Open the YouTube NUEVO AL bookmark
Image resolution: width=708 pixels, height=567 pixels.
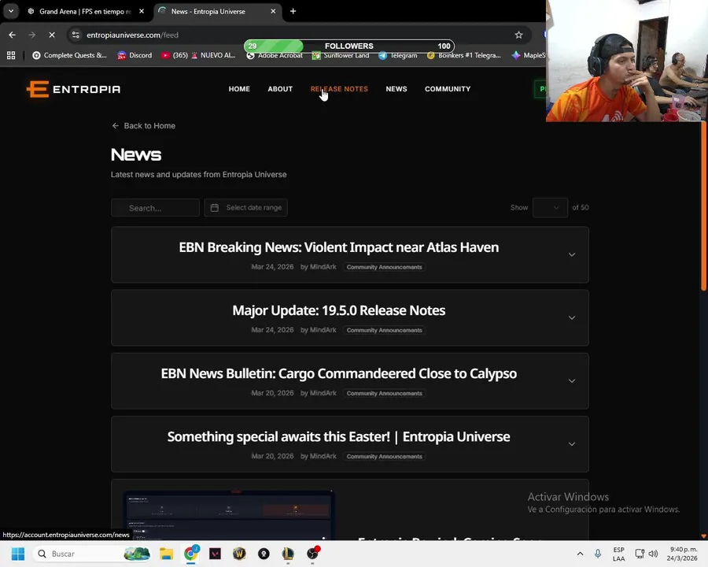click(198, 55)
